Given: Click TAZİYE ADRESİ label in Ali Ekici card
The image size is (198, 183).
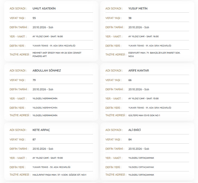Looking at the screenshot, I should [x=116, y=175].
